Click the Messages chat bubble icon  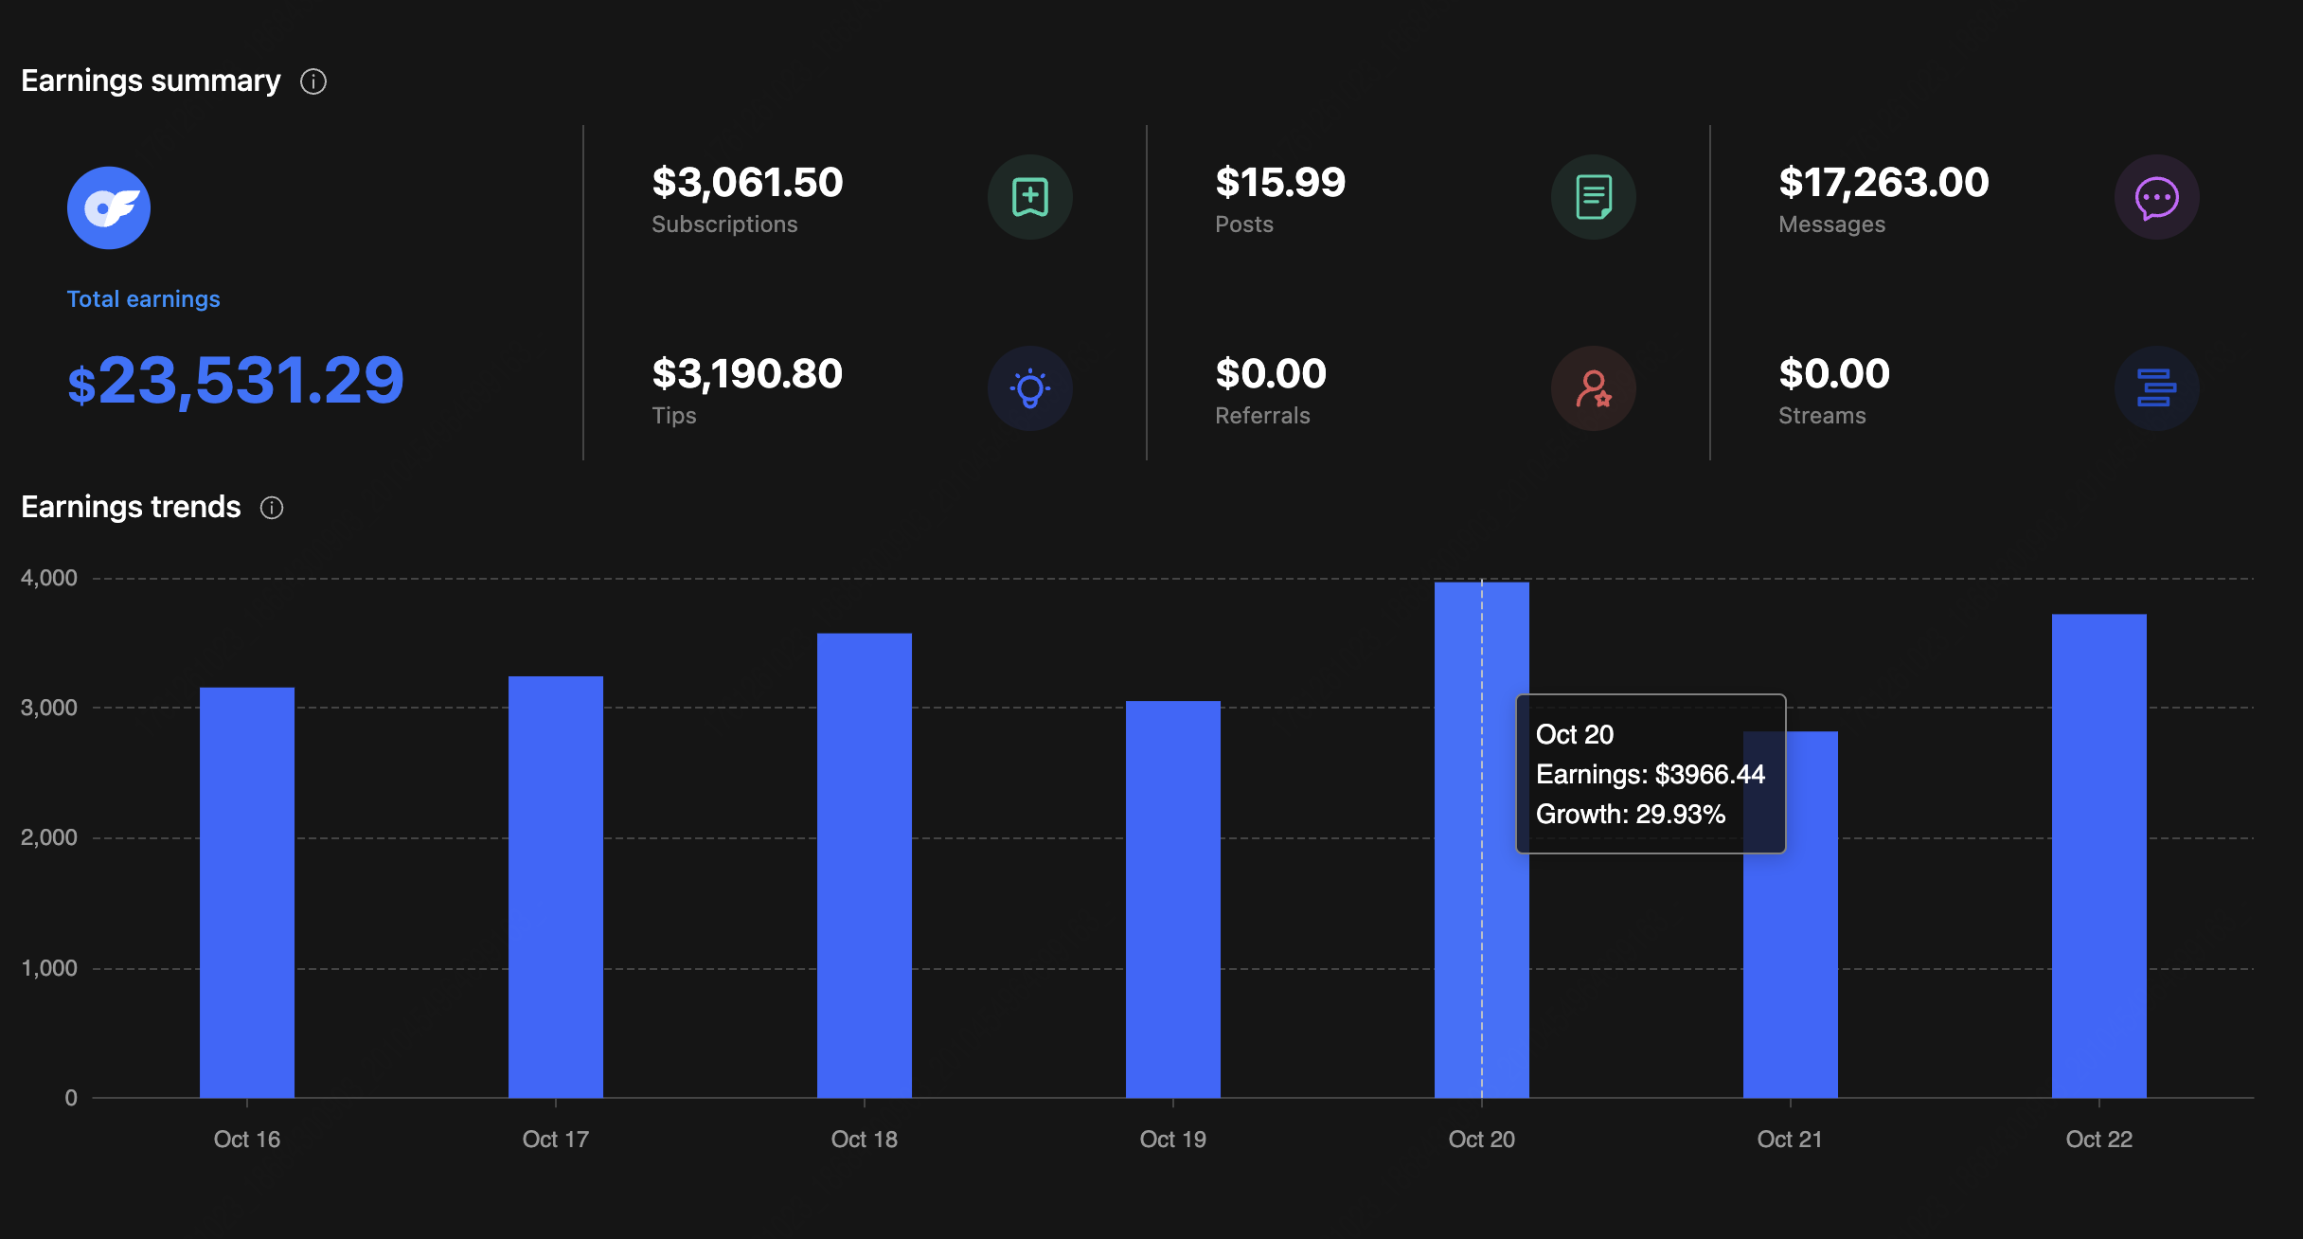[x=2156, y=197]
